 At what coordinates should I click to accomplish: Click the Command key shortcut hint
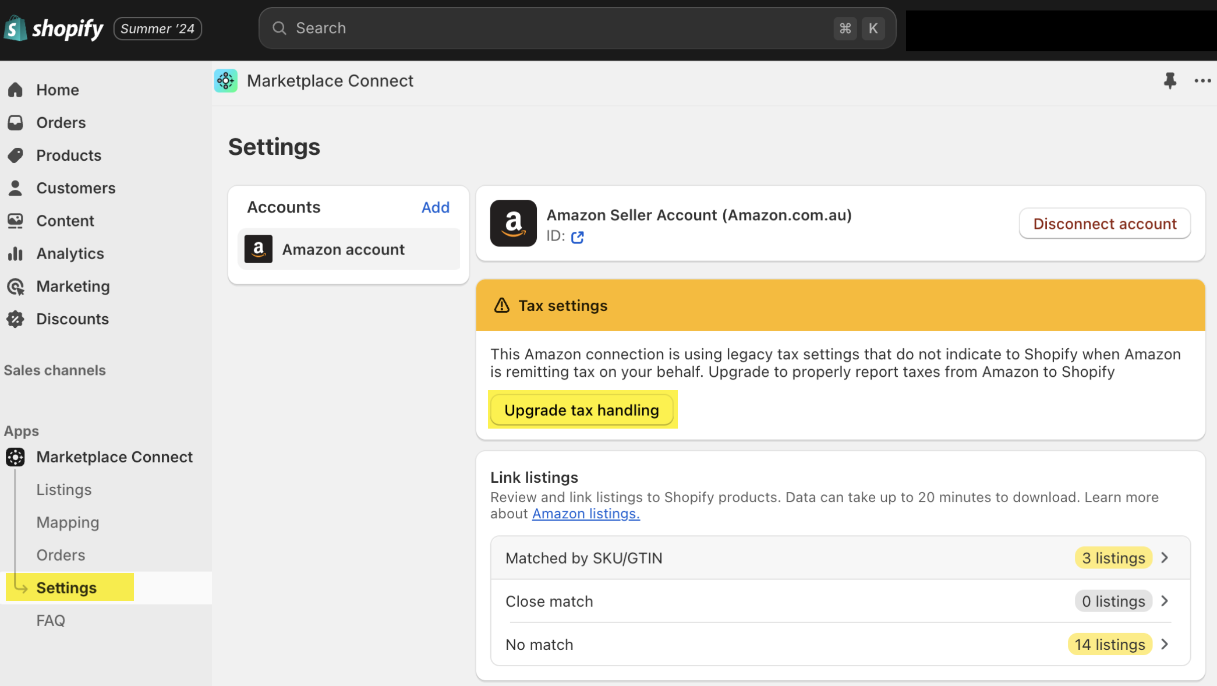pos(845,28)
